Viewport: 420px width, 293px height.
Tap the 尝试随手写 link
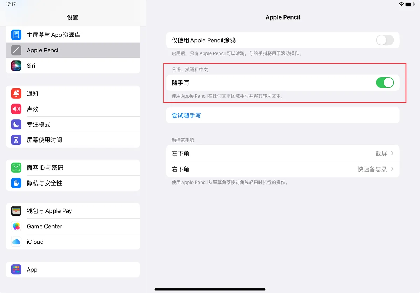(186, 115)
